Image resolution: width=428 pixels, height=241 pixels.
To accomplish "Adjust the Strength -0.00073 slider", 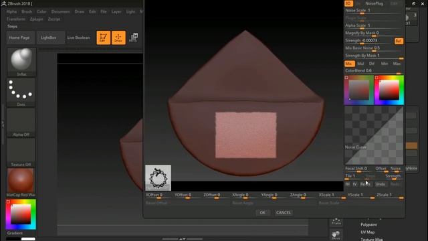I will tap(368, 41).
